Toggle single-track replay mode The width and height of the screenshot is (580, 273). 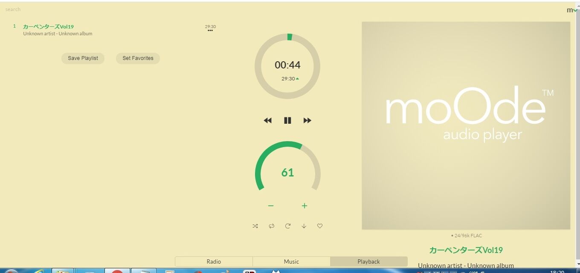[x=288, y=226]
